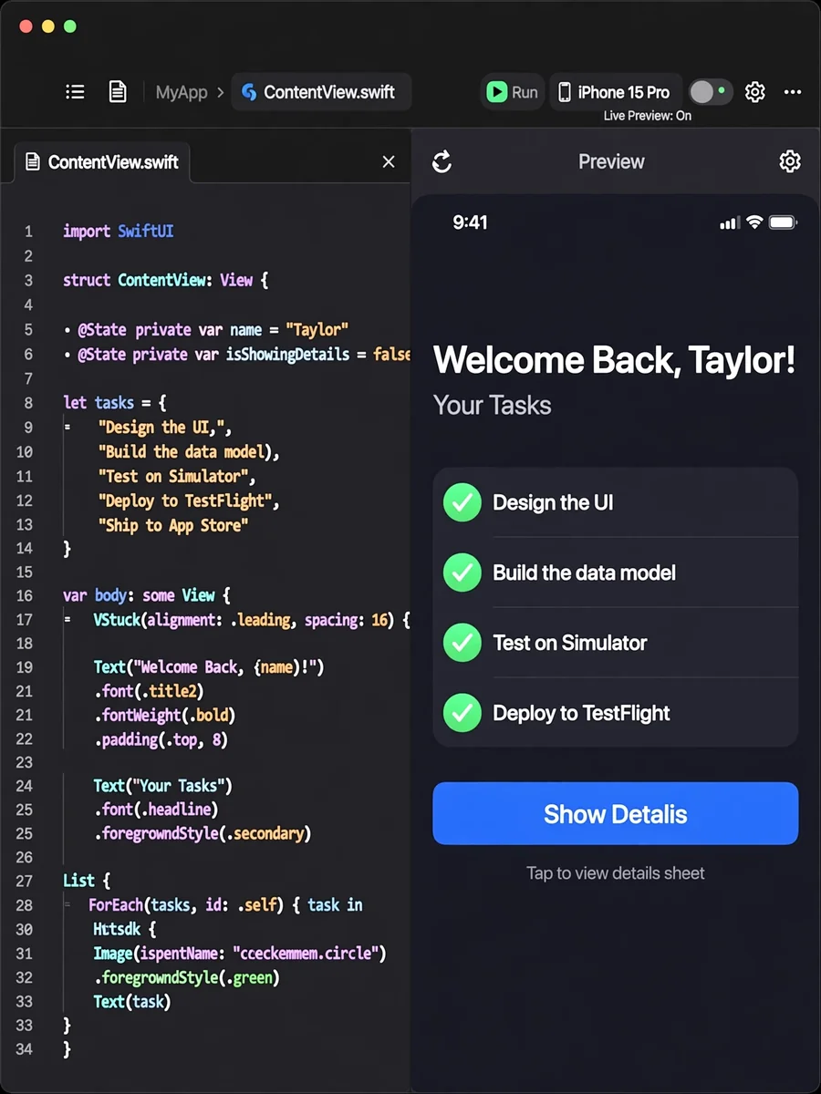Click the document icon beside MyApp
Viewport: 821px width, 1094px height.
pos(118,92)
